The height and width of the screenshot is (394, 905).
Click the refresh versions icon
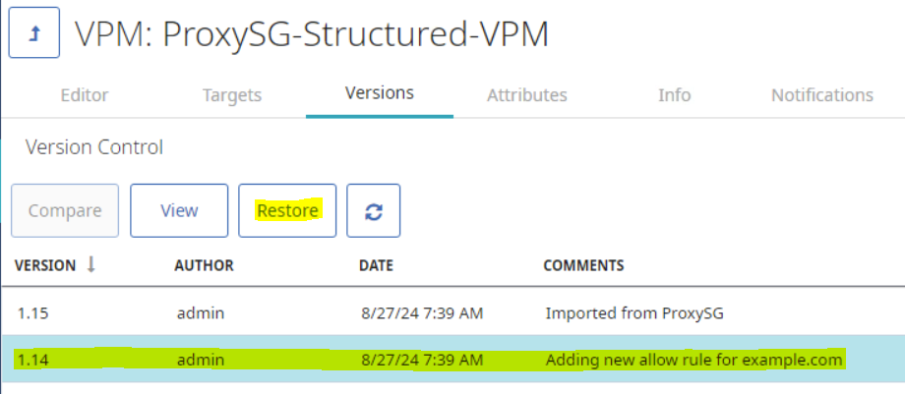373,211
